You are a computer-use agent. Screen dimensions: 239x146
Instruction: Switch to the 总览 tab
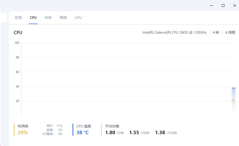[18, 18]
